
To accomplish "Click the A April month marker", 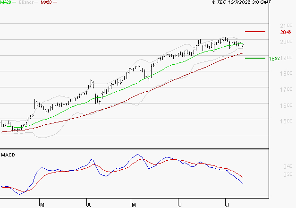I will [89, 205].
